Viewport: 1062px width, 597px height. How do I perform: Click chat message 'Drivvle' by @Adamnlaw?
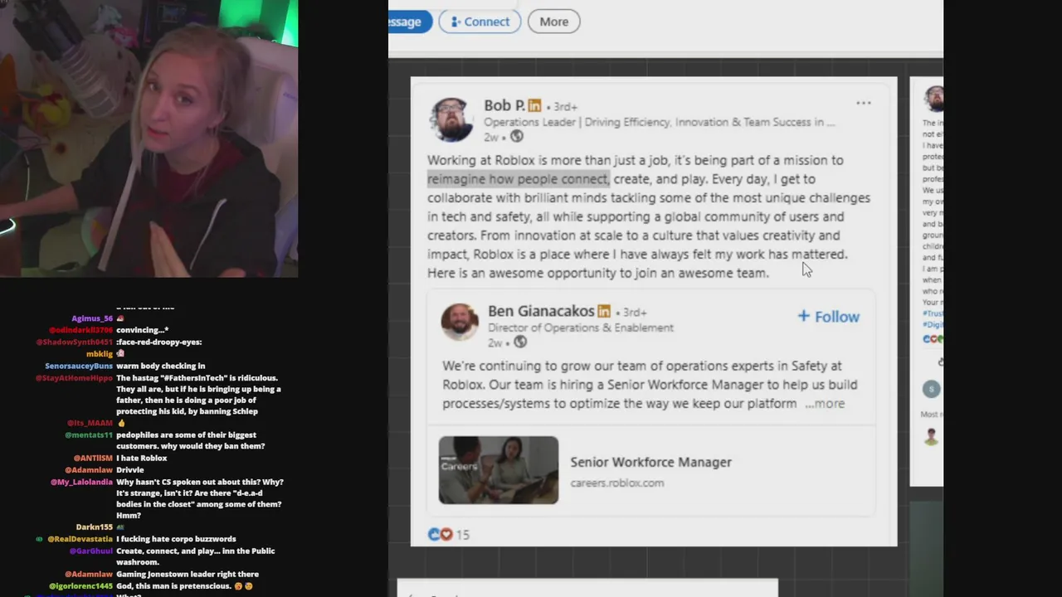point(130,470)
